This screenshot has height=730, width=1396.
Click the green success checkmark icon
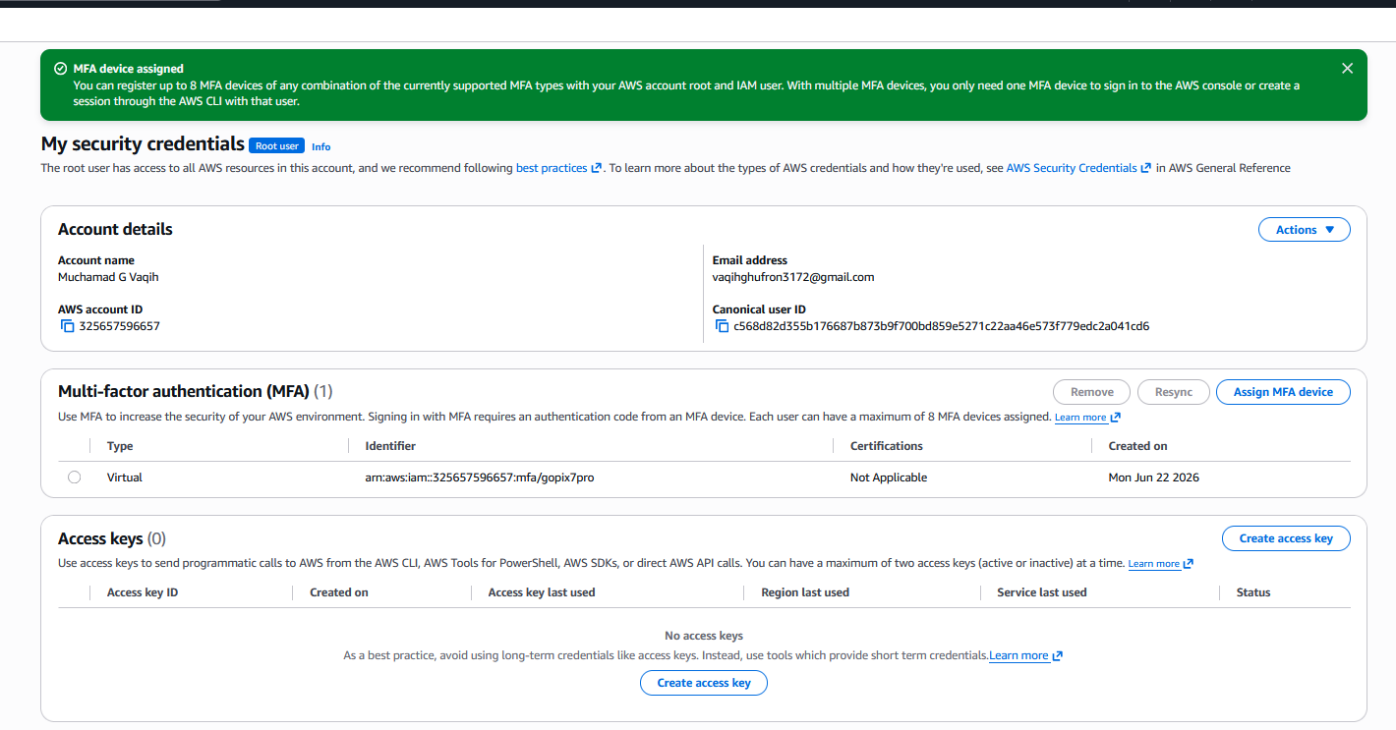[61, 69]
